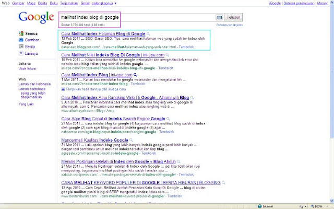Click the Google logo
The width and height of the screenshot is (334, 209).
[x=36, y=17]
